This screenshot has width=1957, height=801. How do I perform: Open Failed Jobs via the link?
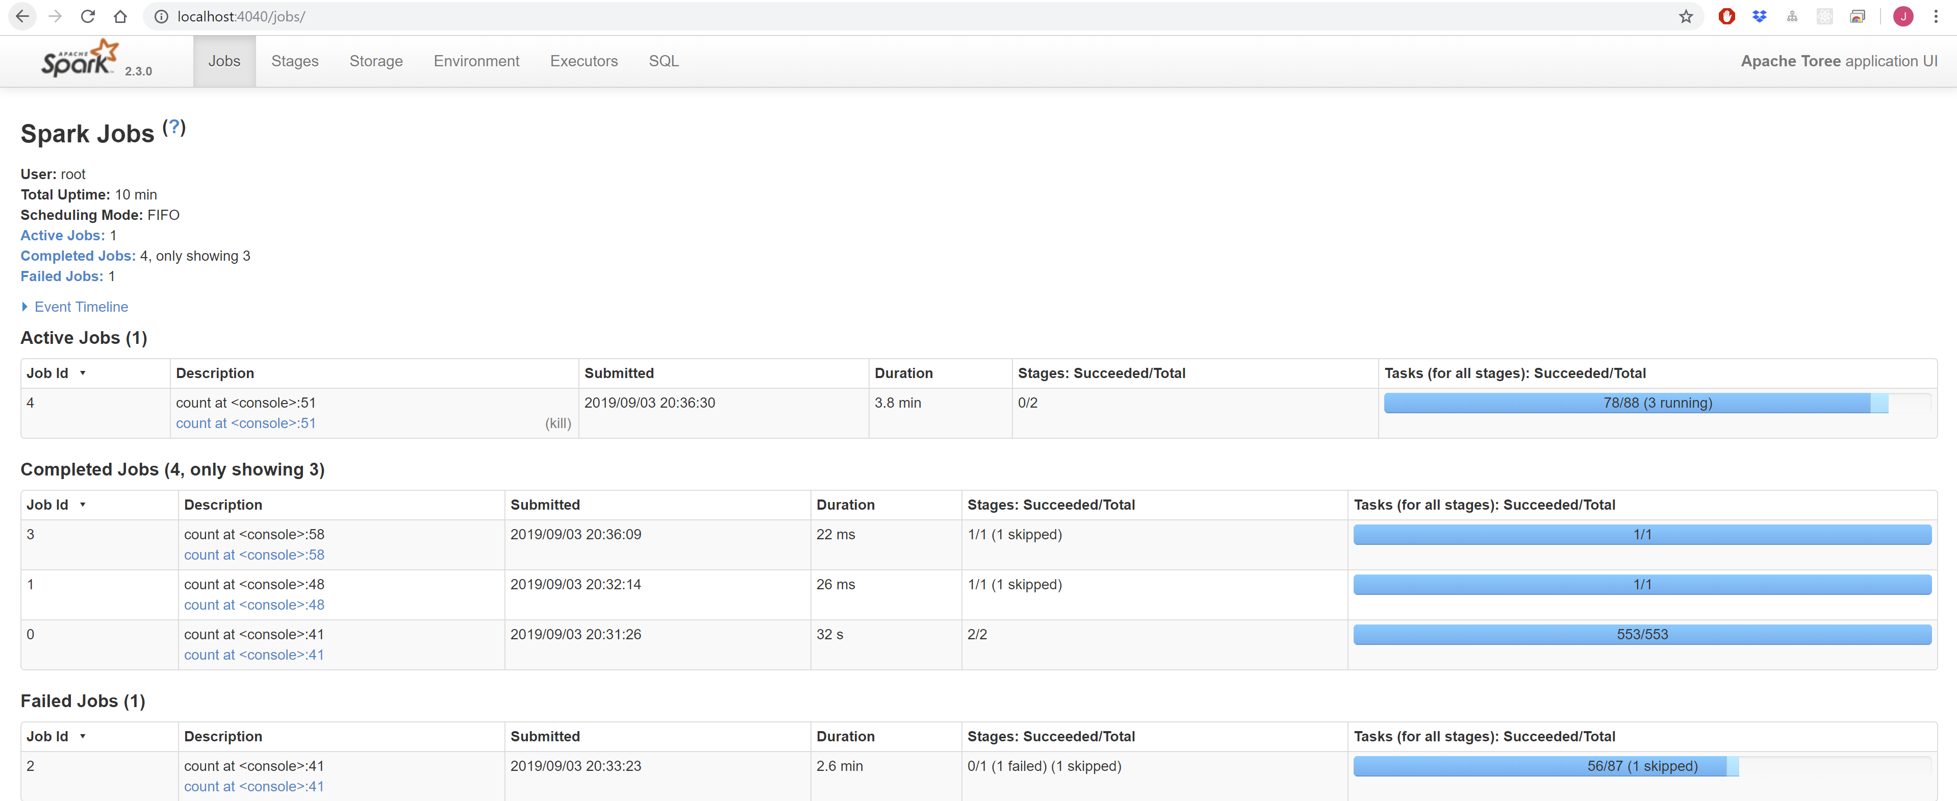coord(62,276)
